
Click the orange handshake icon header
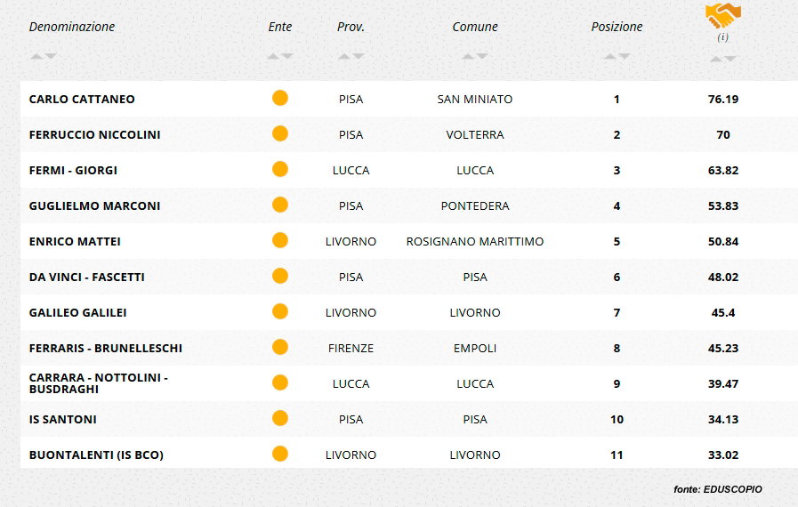pyautogui.click(x=722, y=16)
